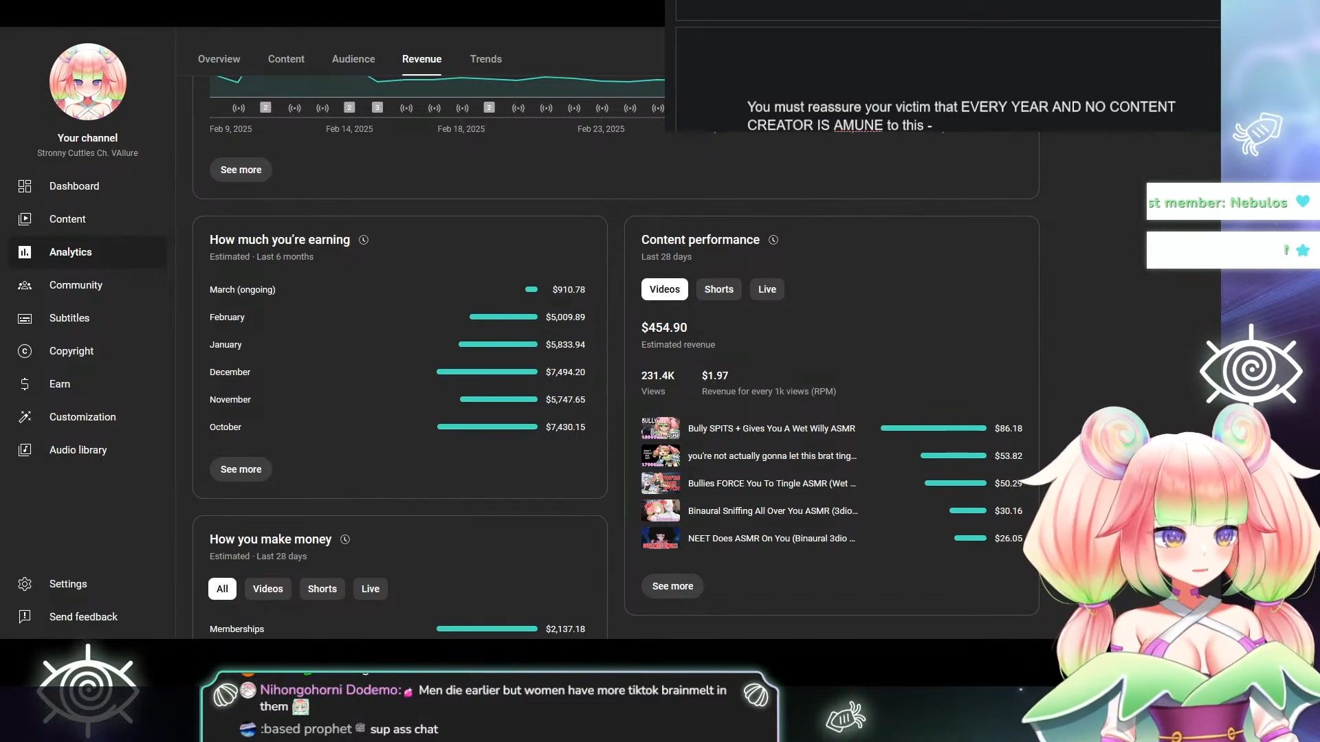Click the squid icon in right overlay
The height and width of the screenshot is (742, 1320).
(1257, 133)
